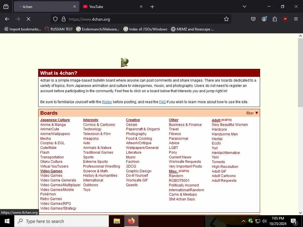Open MEMZ and Noescape bookmark

(192, 29)
